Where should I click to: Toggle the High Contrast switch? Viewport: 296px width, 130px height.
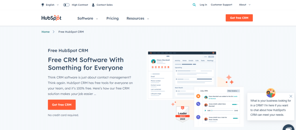click(66, 5)
